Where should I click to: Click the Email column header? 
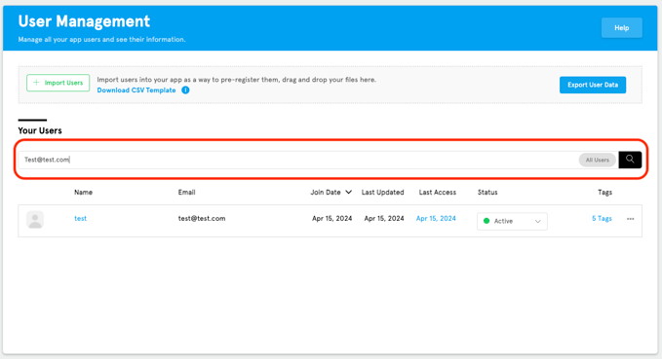186,192
